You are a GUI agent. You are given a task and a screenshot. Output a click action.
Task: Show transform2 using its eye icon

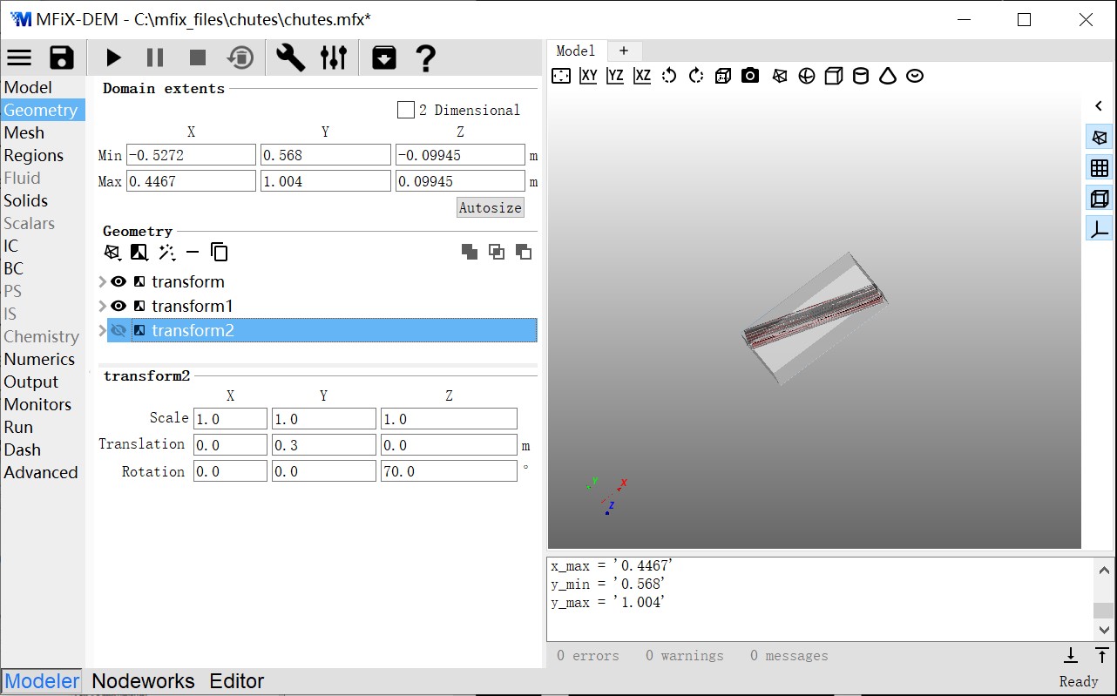pos(118,330)
